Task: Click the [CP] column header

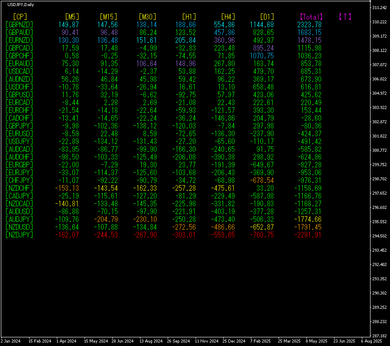Action: tap(20, 17)
